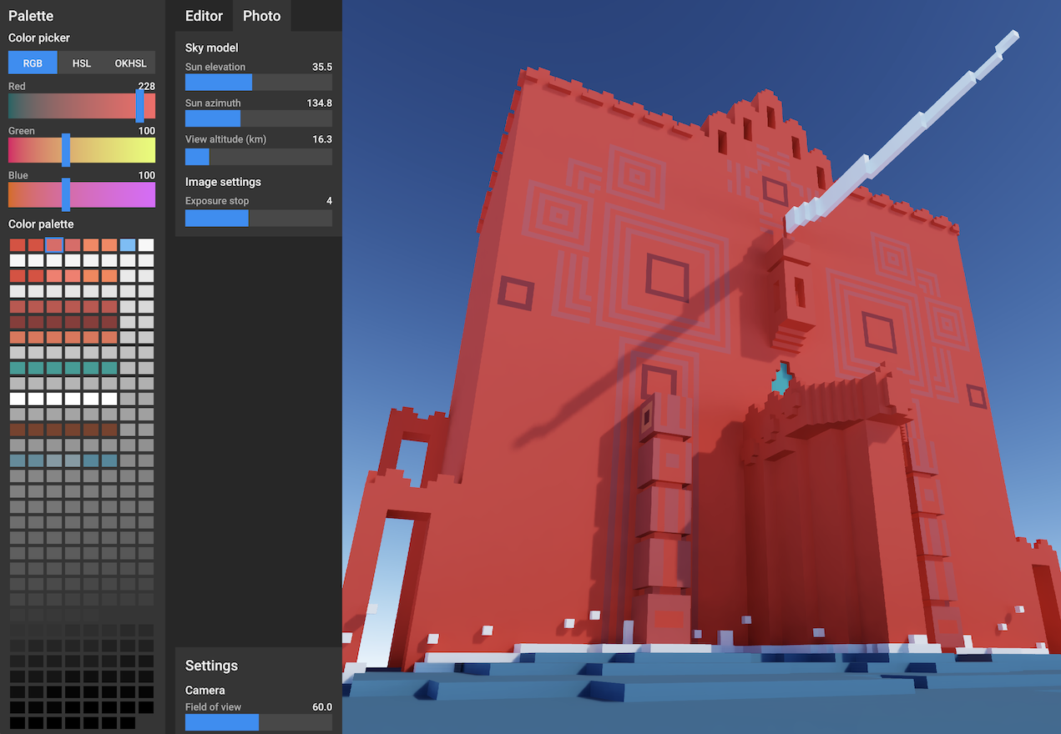Adjust the Sun azimuth slider
Image resolution: width=1061 pixels, height=734 pixels.
click(259, 118)
